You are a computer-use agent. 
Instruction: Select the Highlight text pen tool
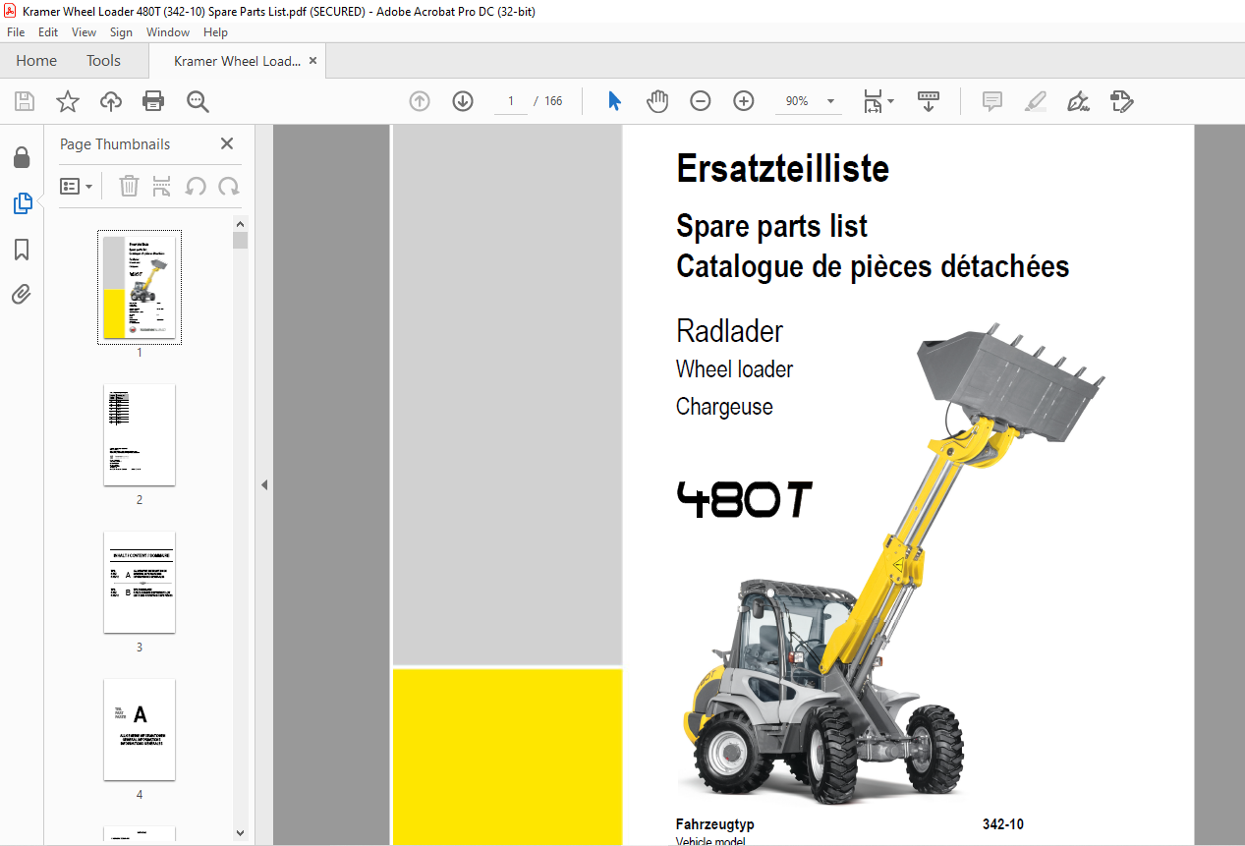1035,101
